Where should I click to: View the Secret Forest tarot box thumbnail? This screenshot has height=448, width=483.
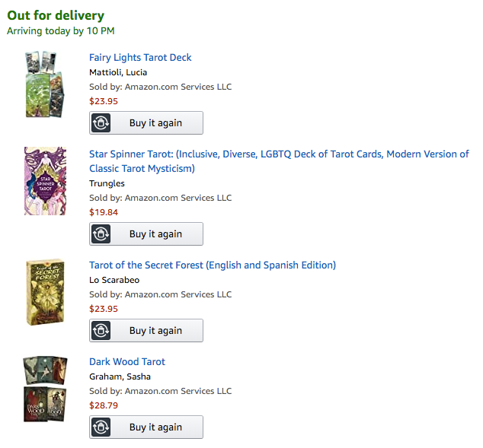click(x=45, y=292)
